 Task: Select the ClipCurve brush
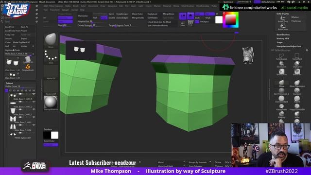click(x=297, y=65)
